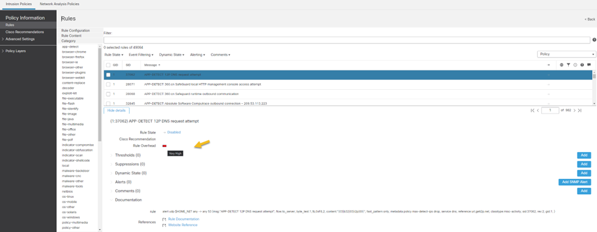Click into the Filter text field
The height and width of the screenshot is (232, 597).
point(347,40)
